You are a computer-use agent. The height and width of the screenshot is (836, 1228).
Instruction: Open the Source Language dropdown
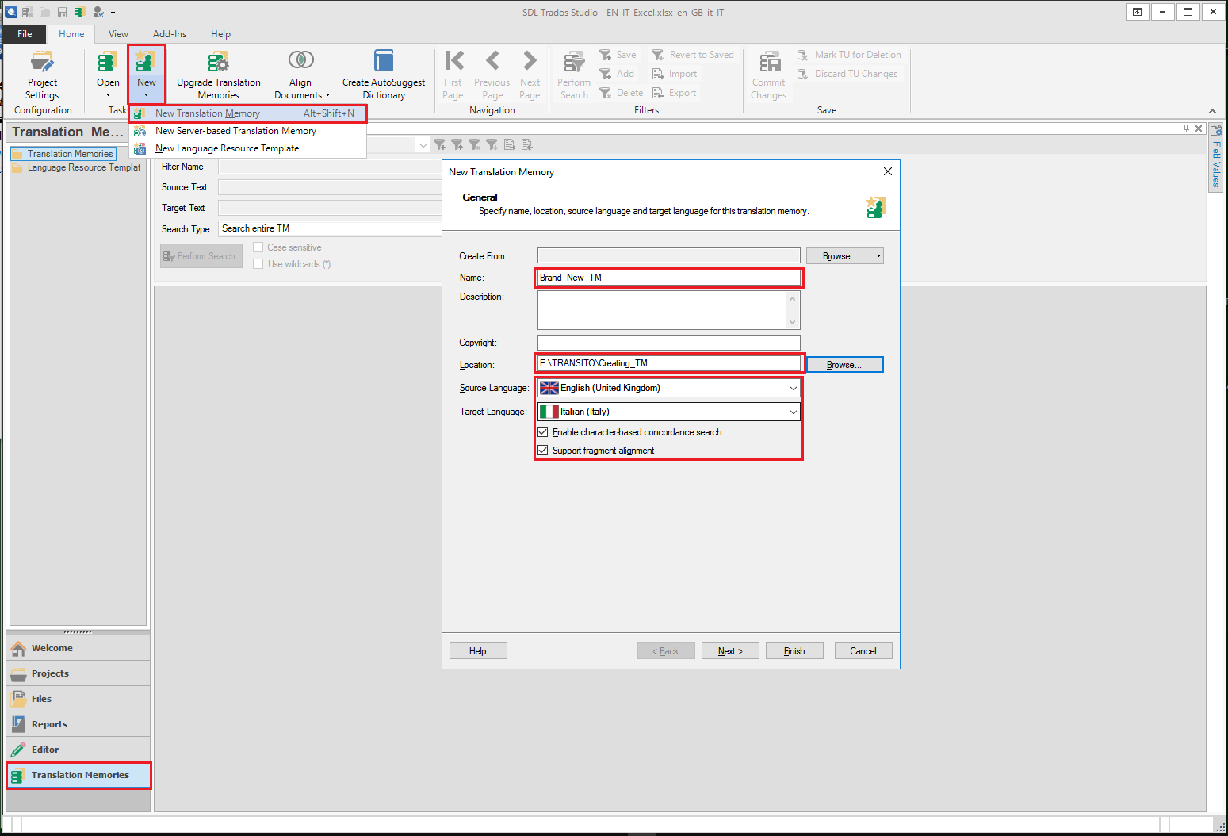(x=669, y=388)
